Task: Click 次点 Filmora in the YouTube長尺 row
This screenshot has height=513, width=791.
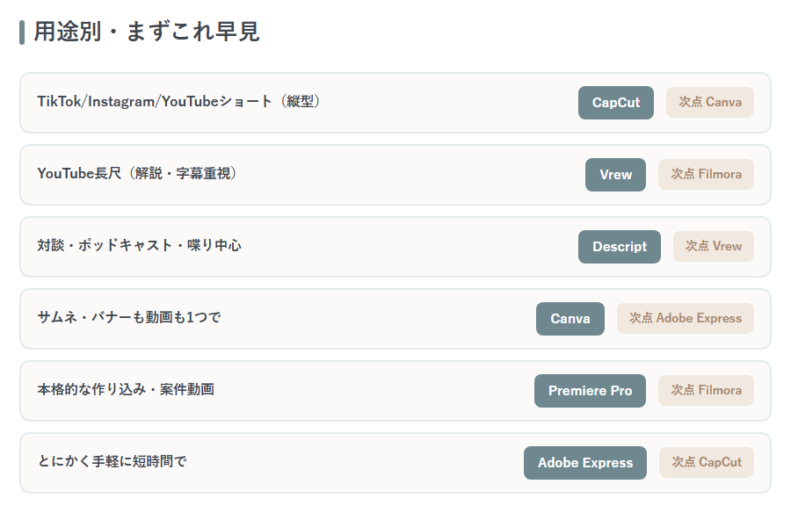Action: click(x=706, y=175)
